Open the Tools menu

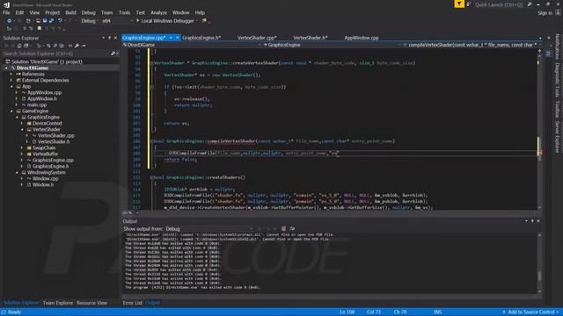(x=124, y=12)
